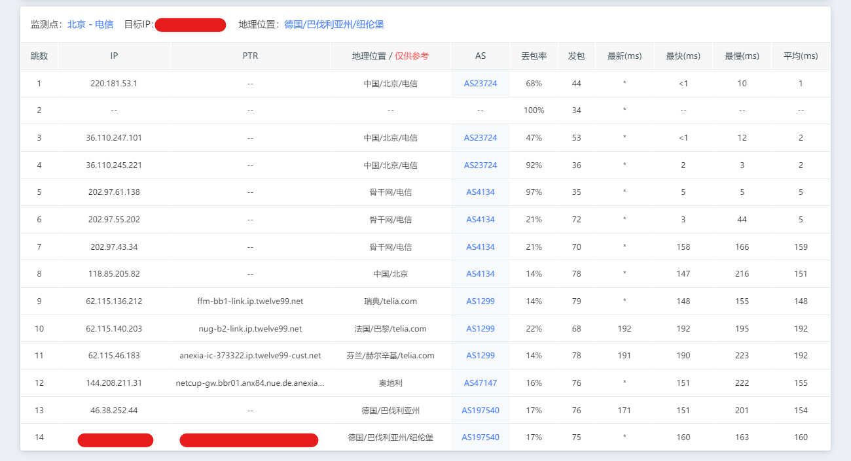Screen dimensions: 851x461
Task: Click IP address 62.115.136.212
Action: pyautogui.click(x=114, y=301)
